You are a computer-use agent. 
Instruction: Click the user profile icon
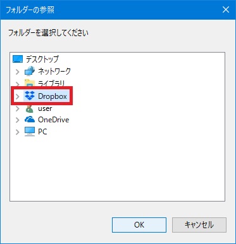(30, 108)
